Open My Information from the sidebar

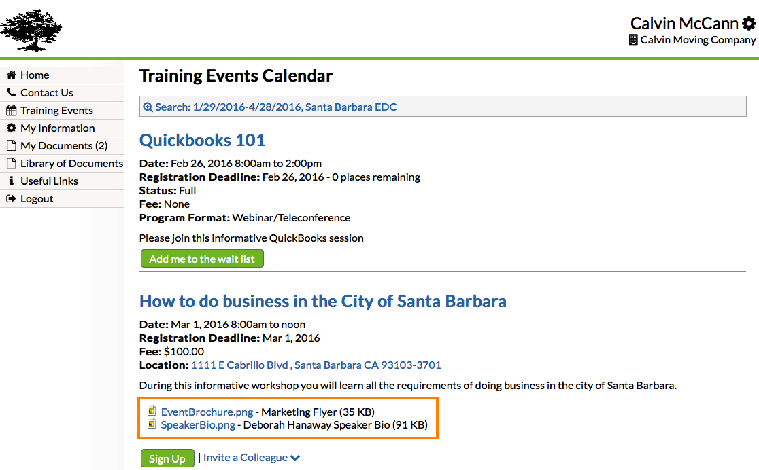point(57,128)
